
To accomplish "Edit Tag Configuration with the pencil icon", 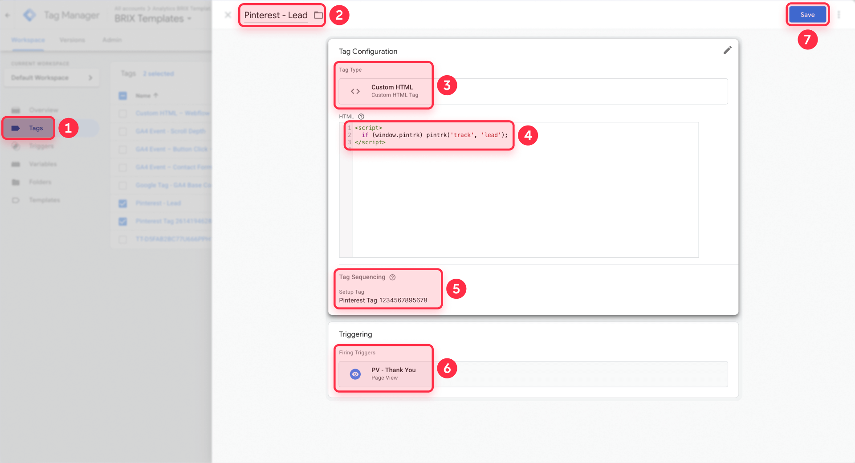I will click(x=727, y=50).
